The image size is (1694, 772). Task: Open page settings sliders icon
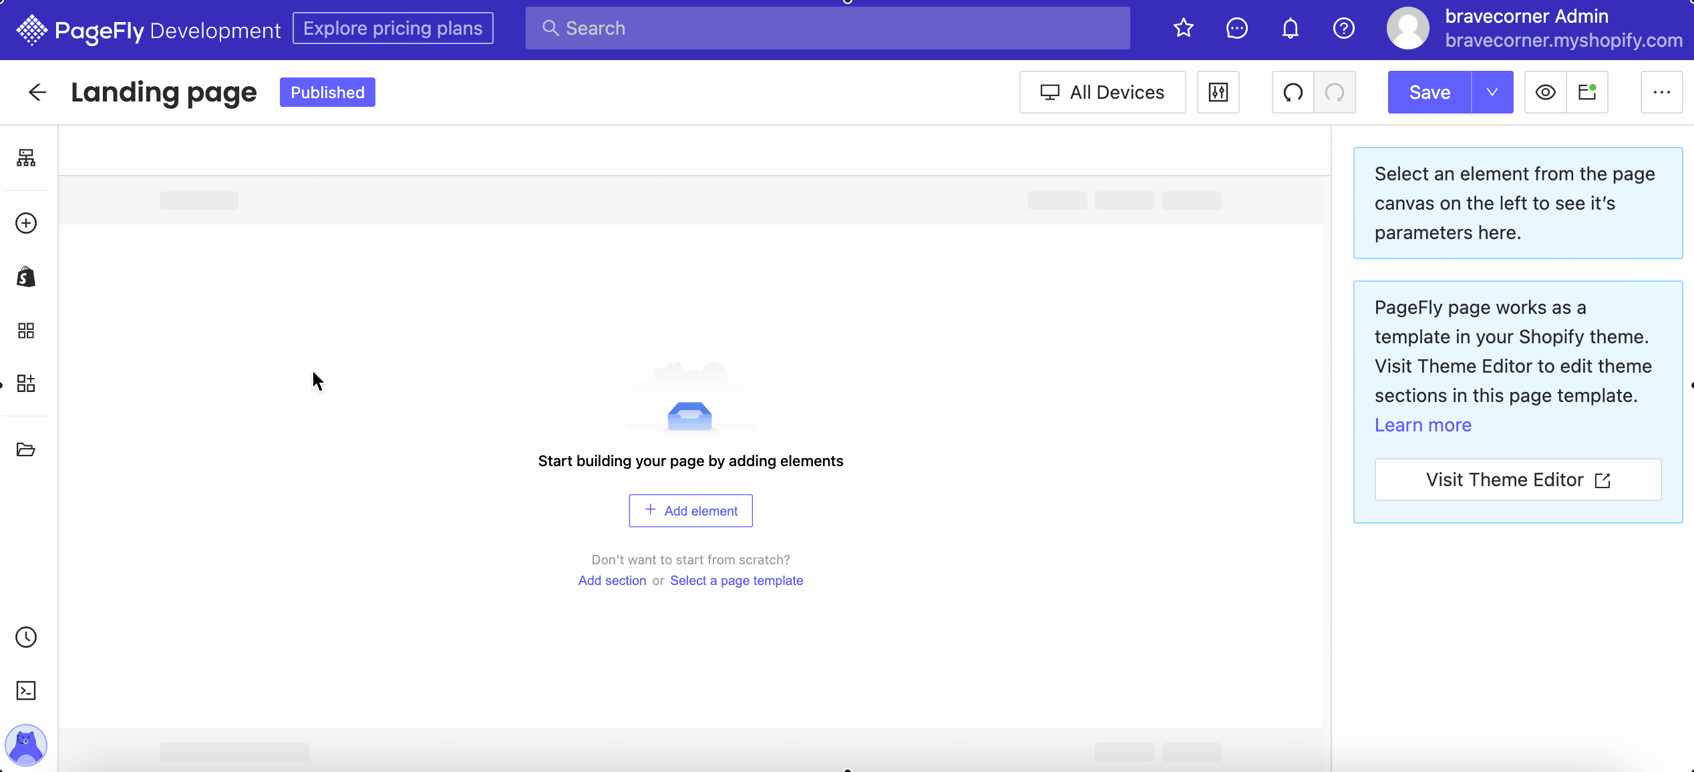1218,92
